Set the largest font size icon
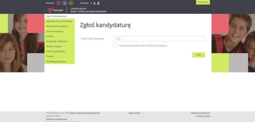255x122 pixels. 98,3
